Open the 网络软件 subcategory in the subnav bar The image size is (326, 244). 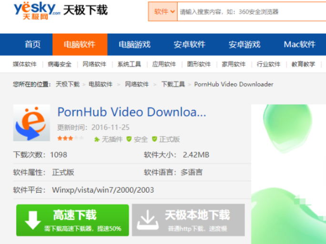tap(94, 64)
